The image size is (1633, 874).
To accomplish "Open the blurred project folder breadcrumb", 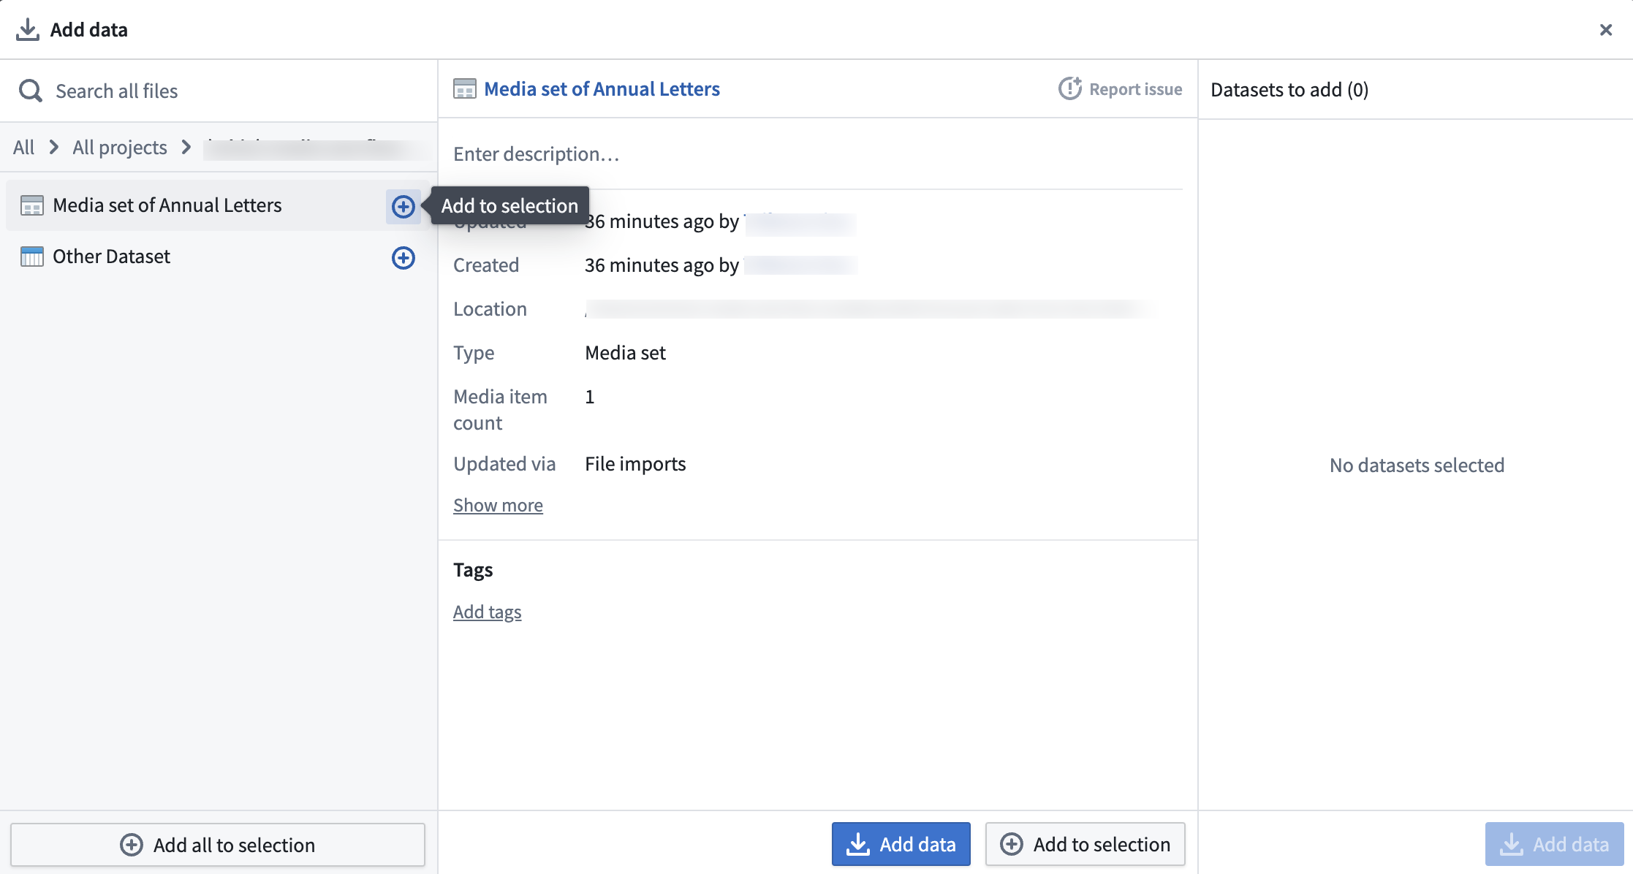I will (x=317, y=148).
